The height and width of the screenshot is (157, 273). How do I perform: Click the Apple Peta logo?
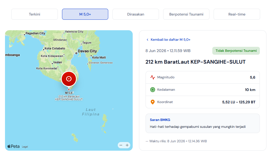coord(13,146)
